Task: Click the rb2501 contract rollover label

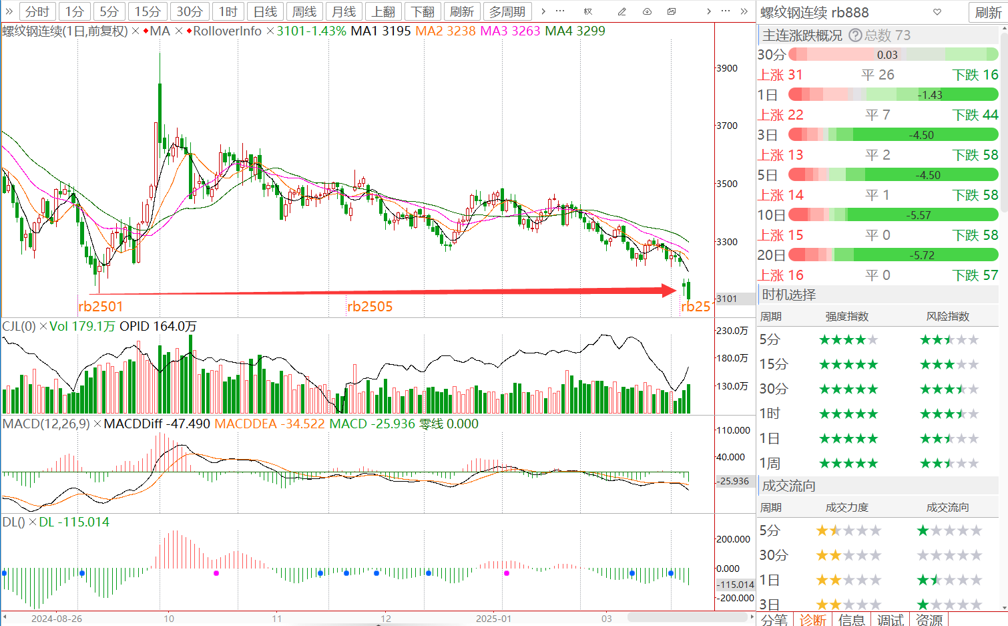Action: (x=101, y=307)
